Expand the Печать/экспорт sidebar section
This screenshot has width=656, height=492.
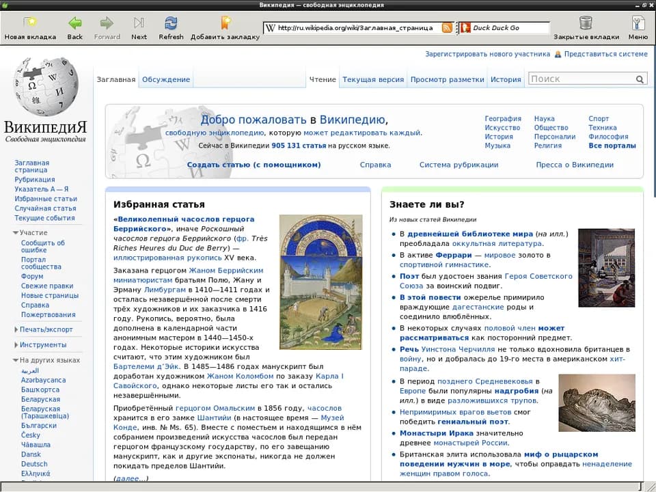click(x=16, y=329)
